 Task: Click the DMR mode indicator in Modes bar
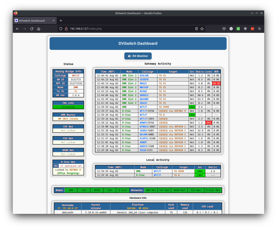[x=71, y=190]
